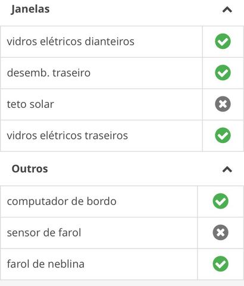This screenshot has width=244, height=286.
Task: Click gray X icon for teto solar
Action: (223, 104)
